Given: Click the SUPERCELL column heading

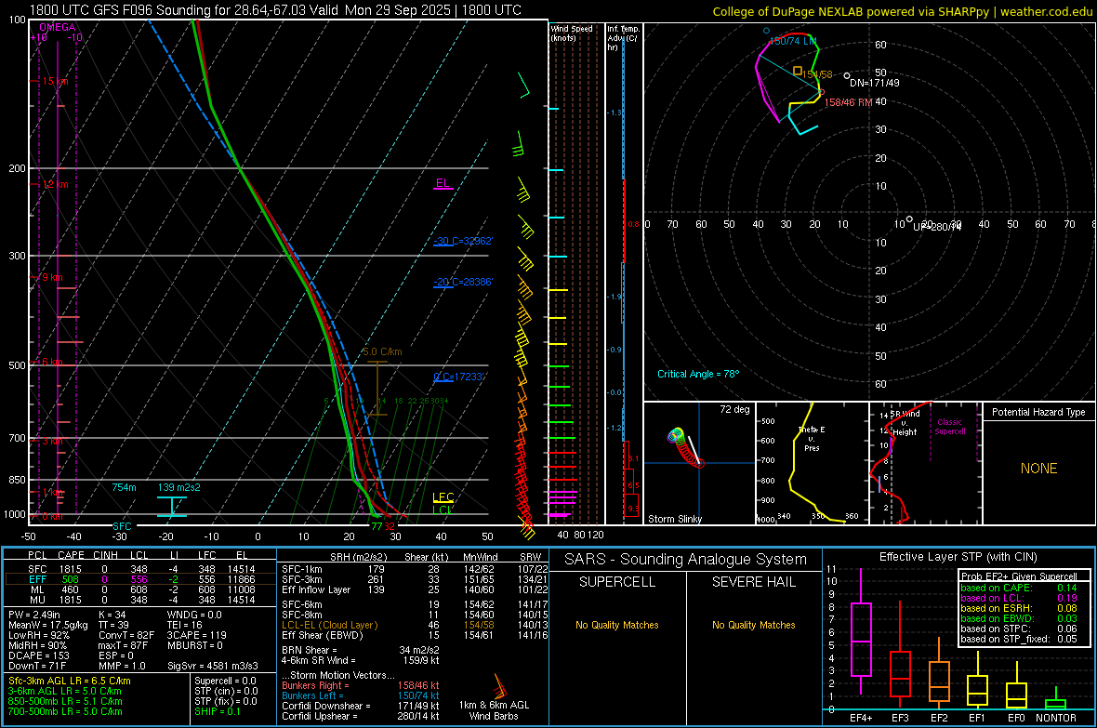Looking at the screenshot, I should [x=617, y=582].
